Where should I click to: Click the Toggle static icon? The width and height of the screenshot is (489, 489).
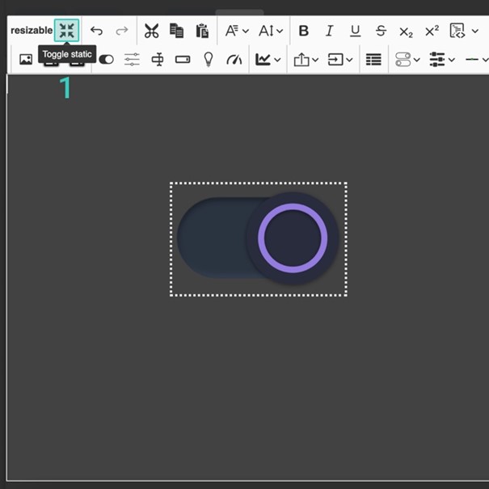coord(67,31)
